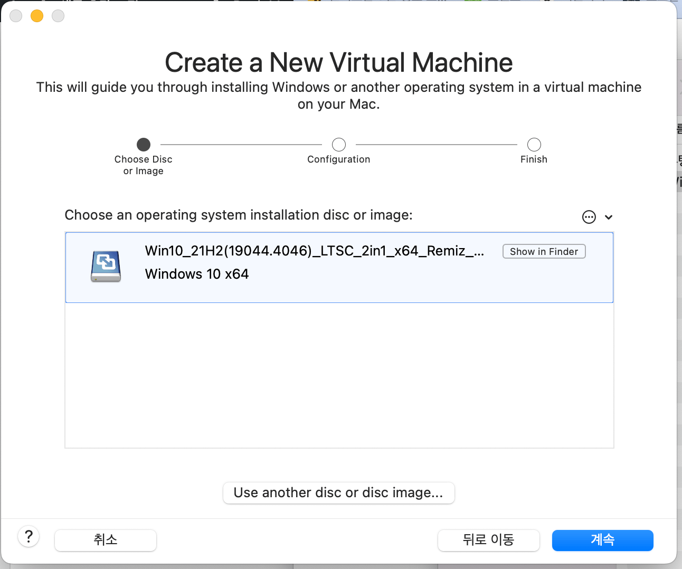Click the Choose Disc or Image step circle
The height and width of the screenshot is (569, 682).
tap(144, 145)
